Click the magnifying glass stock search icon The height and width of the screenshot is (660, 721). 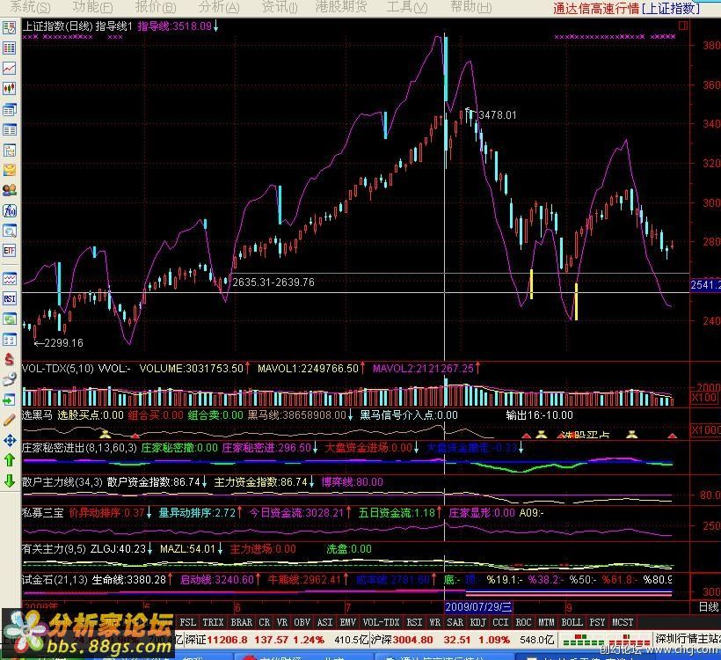9,231
